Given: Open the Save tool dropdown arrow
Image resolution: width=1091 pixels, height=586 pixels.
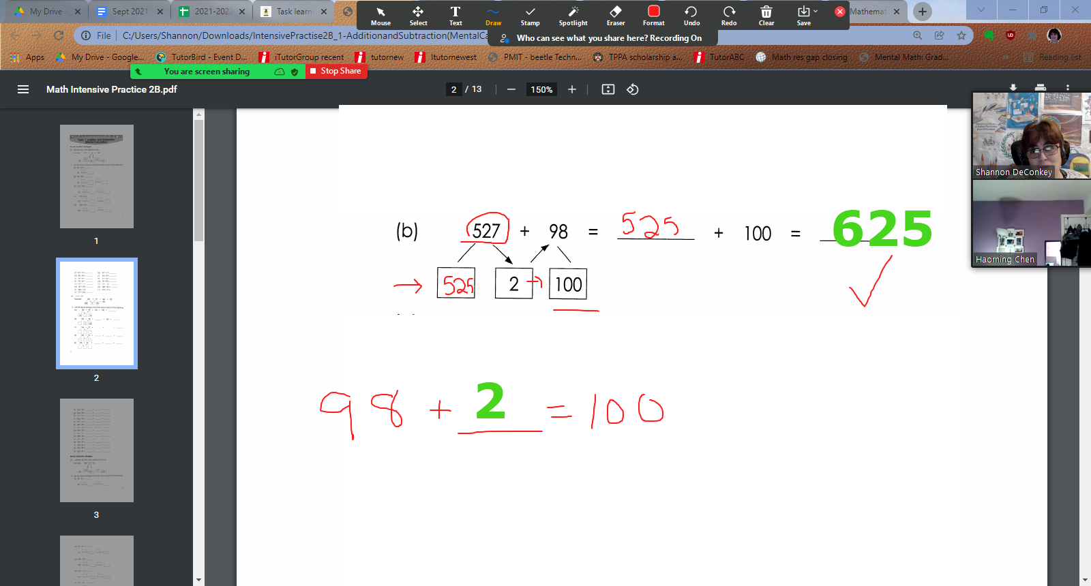Looking at the screenshot, I should point(816,11).
